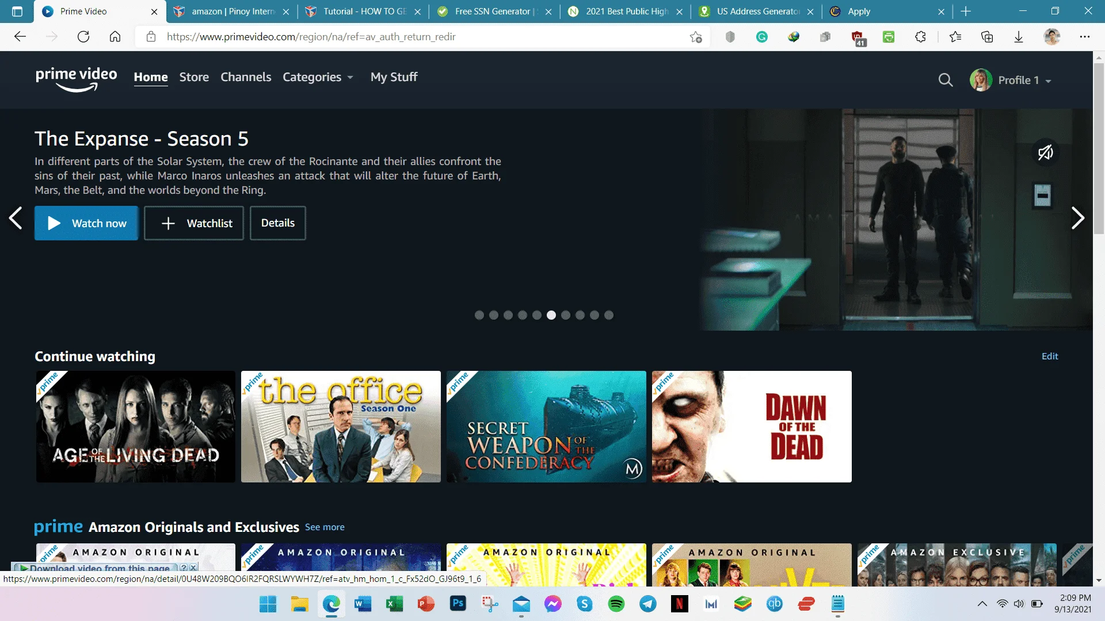Select the first carousel dot
1105x621 pixels.
[x=479, y=315]
